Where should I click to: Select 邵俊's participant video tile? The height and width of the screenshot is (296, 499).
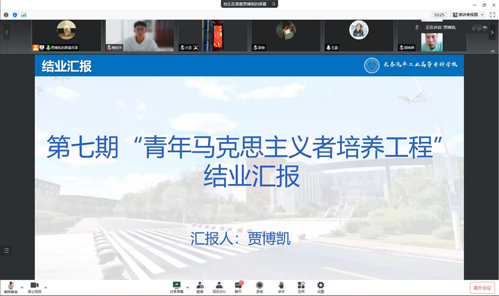click(x=286, y=35)
